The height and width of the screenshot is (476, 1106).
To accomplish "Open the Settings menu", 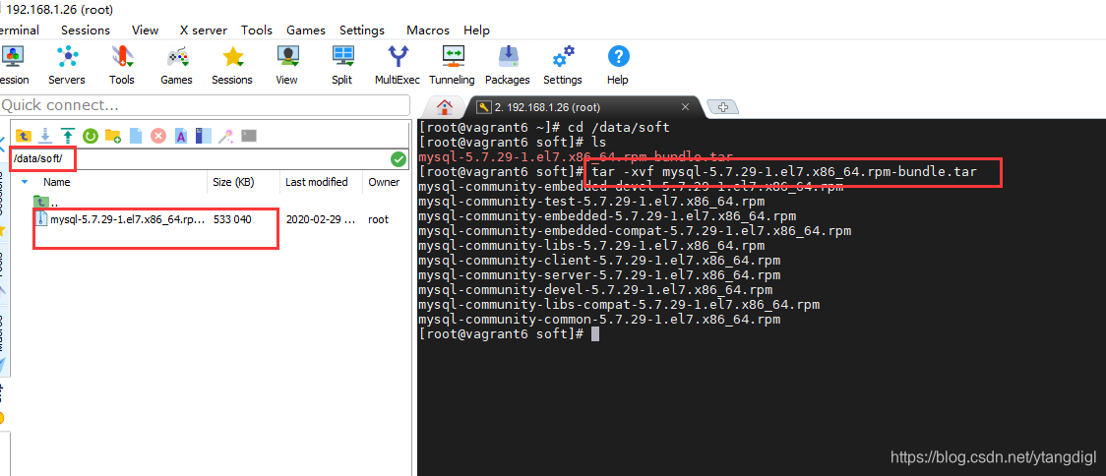I will [362, 30].
